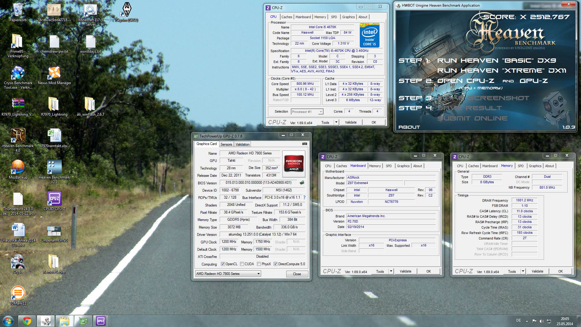Viewport: 581px width, 327px height.
Task: Open Tools dropdown arrow in CPU-Z Memory window
Action: point(523,271)
